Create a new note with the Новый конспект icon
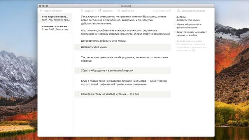The height and width of the screenshot is (140, 249). (41, 10)
